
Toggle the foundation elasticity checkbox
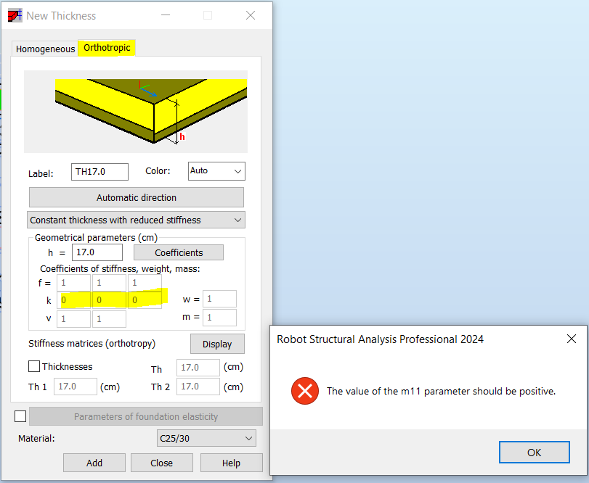(x=20, y=416)
